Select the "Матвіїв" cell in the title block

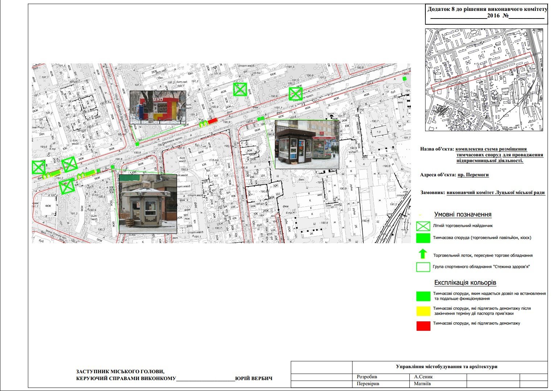[422, 384]
